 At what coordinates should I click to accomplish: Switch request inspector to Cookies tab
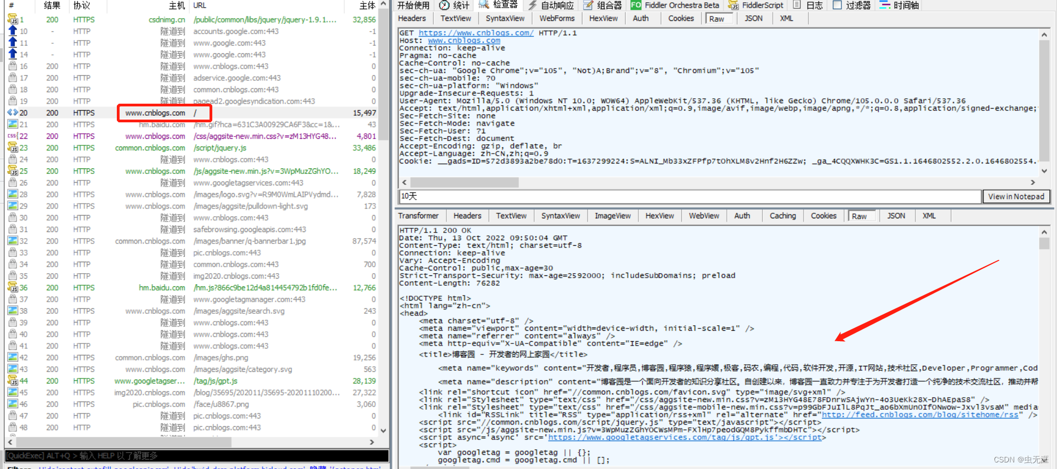(681, 19)
